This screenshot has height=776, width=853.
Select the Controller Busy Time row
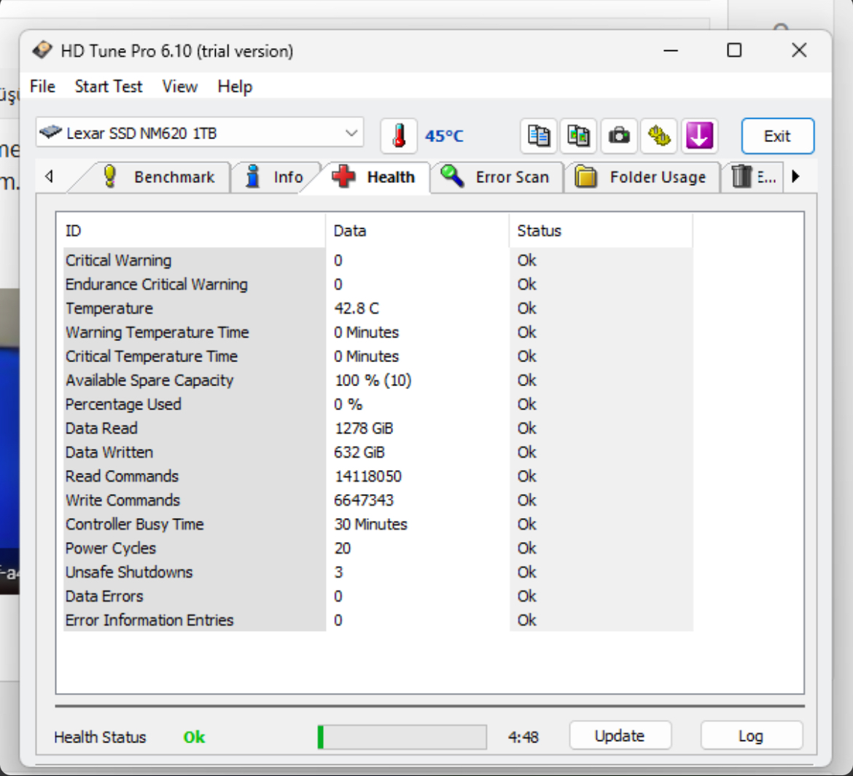378,524
